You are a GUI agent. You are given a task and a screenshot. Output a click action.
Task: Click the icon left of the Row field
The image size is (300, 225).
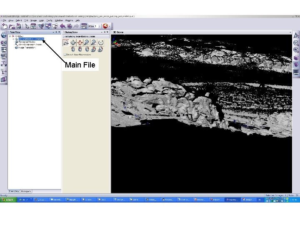pos(84,26)
